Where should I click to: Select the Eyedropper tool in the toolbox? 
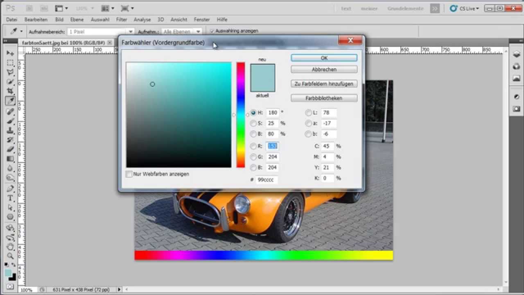(10, 100)
